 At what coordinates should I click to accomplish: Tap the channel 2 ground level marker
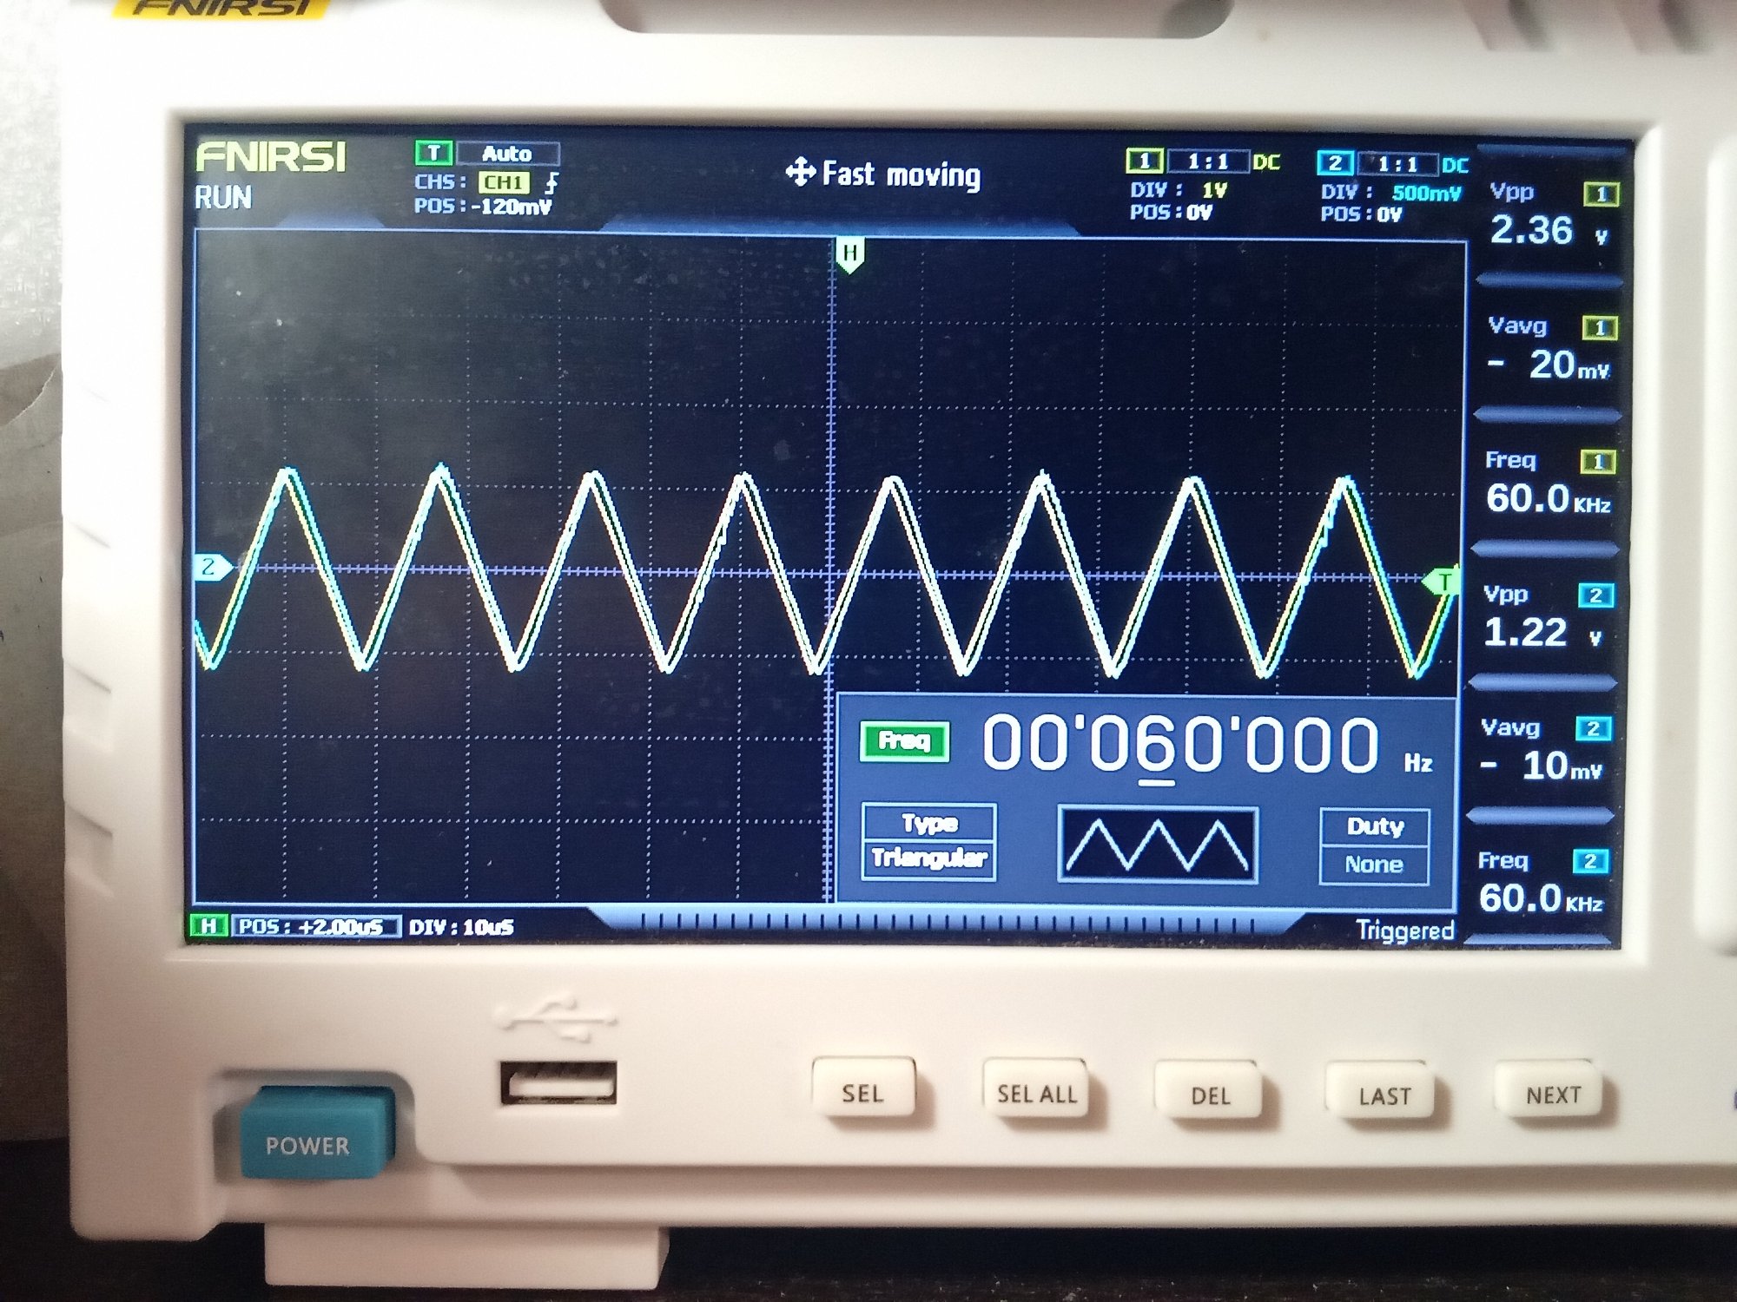pos(211,568)
